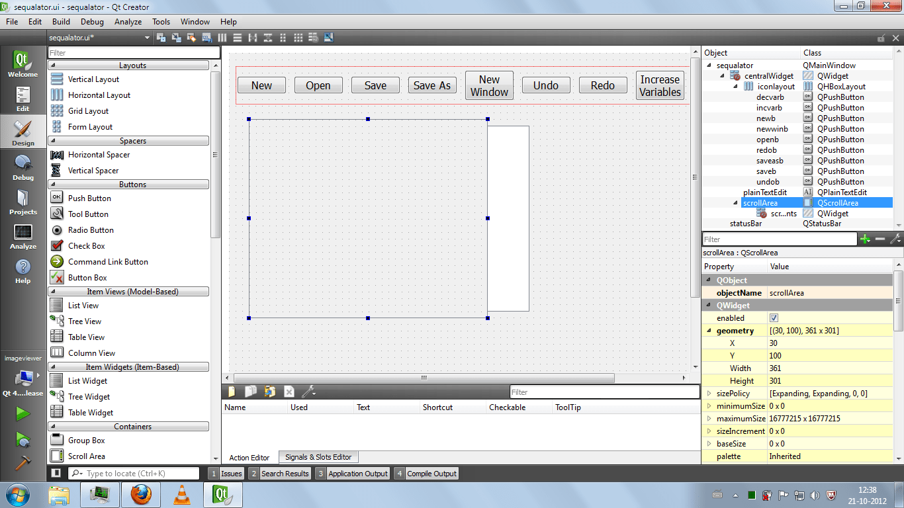904x508 pixels.
Task: Click the Adjust Size toolbar icon
Action: (x=328, y=38)
